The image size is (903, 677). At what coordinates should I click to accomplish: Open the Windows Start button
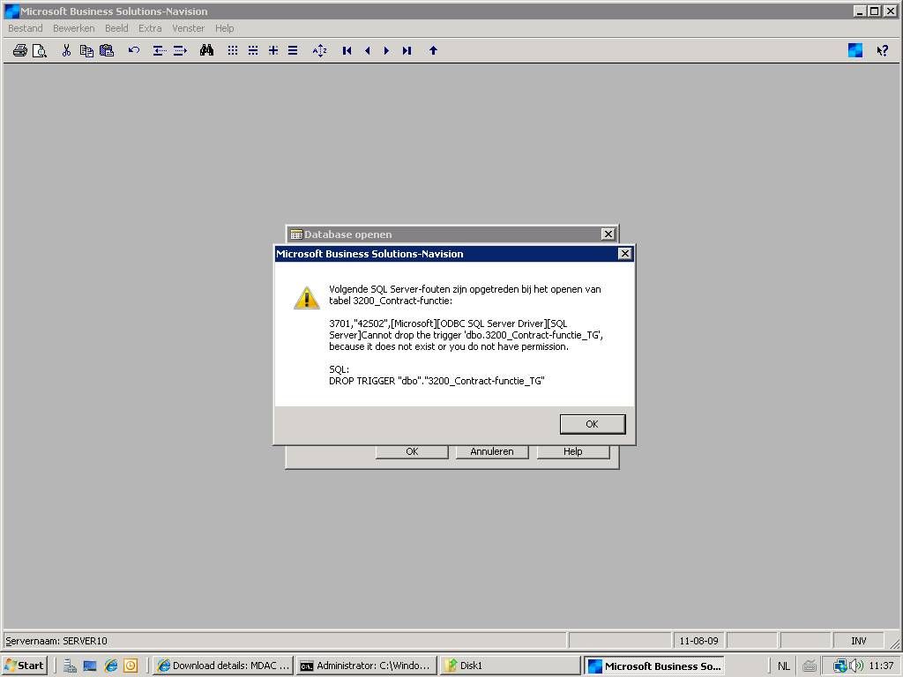click(24, 666)
